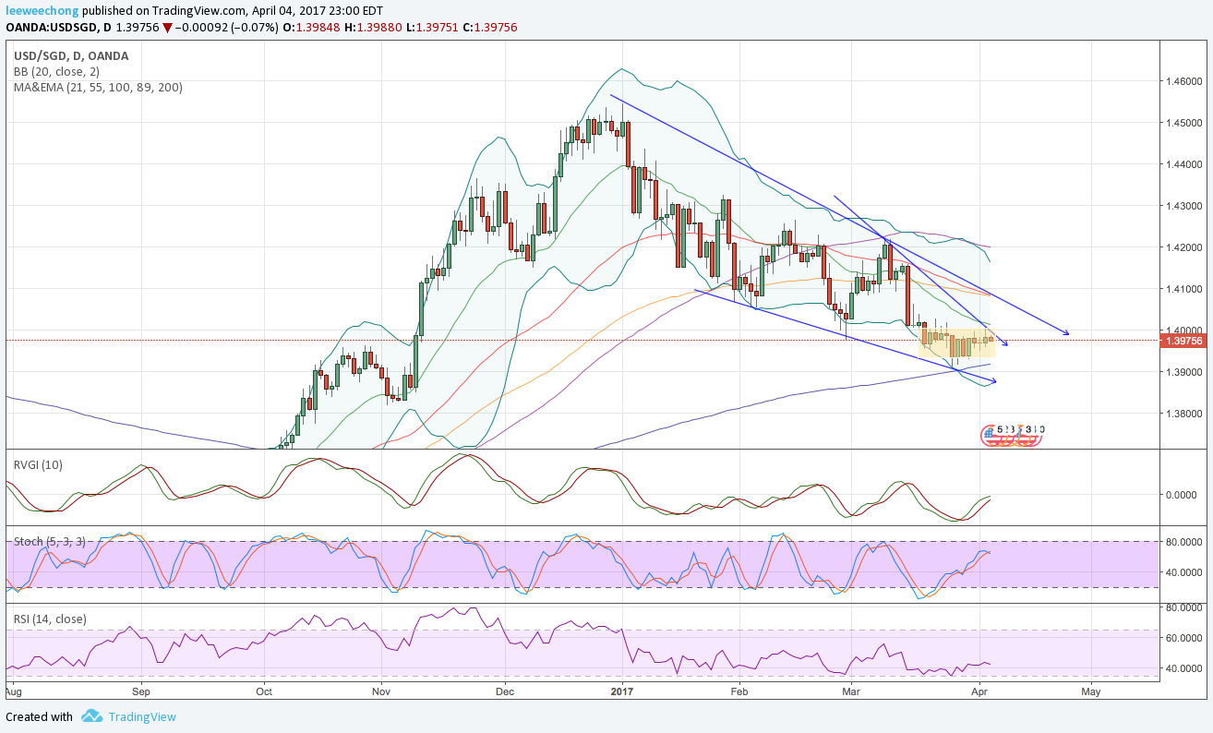This screenshot has height=733, width=1213.
Task: Click the TradingView cloud logo icon
Action: coord(91,716)
